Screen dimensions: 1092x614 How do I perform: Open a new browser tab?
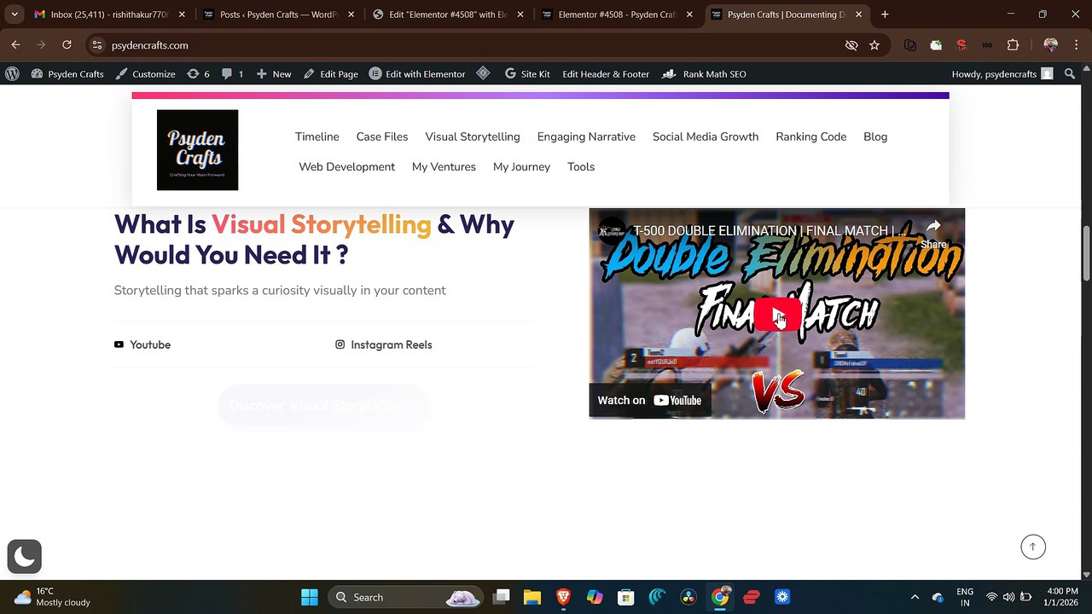click(x=885, y=14)
